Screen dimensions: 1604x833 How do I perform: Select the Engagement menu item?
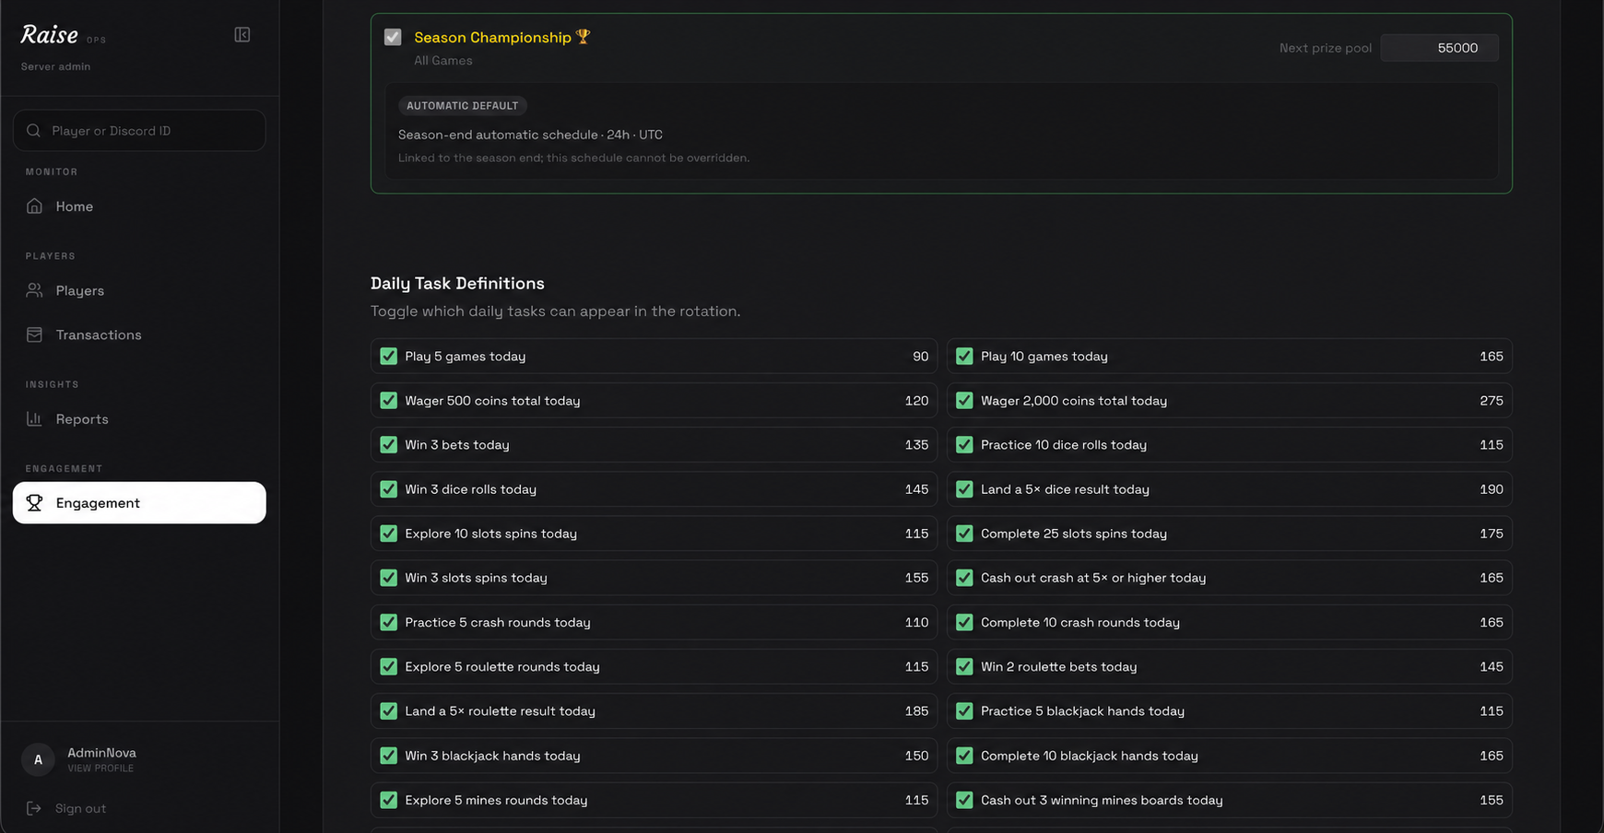tap(139, 503)
